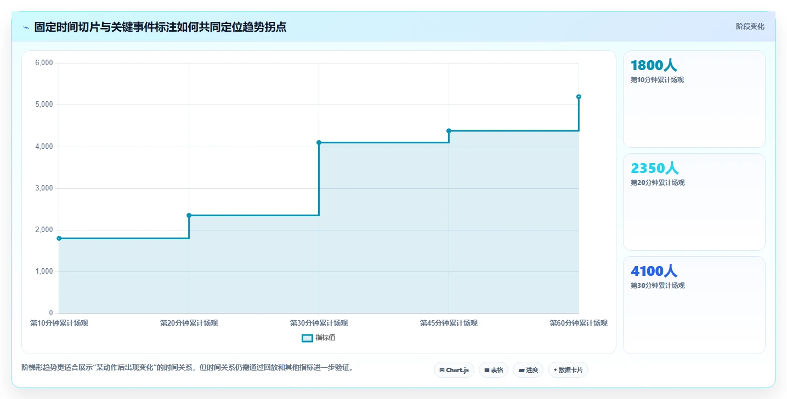Click the Chart.js tag chip

point(454,370)
